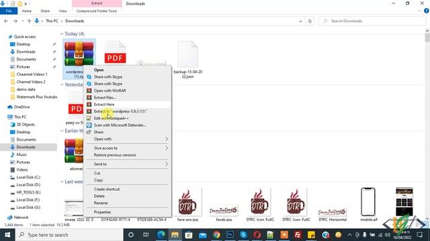Viewport: 430px width, 241px height.
Task: Expand the address bar history dropdown
Action: [x=300, y=21]
